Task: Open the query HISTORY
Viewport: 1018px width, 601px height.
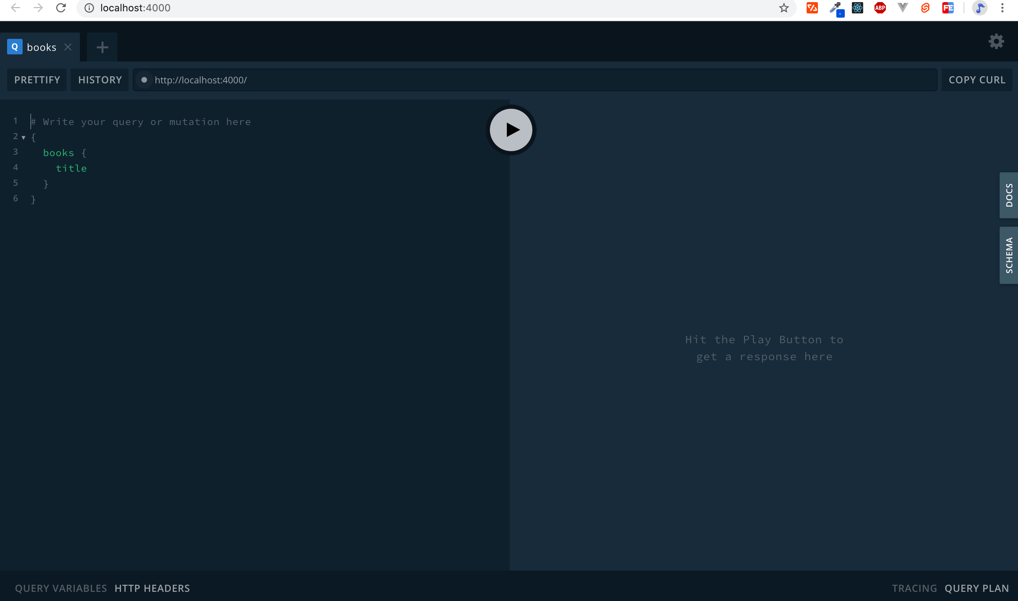Action: 100,80
